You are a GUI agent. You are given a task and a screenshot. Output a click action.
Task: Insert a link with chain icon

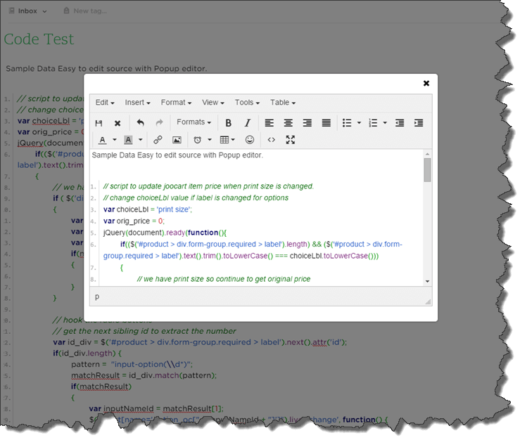[x=158, y=140]
